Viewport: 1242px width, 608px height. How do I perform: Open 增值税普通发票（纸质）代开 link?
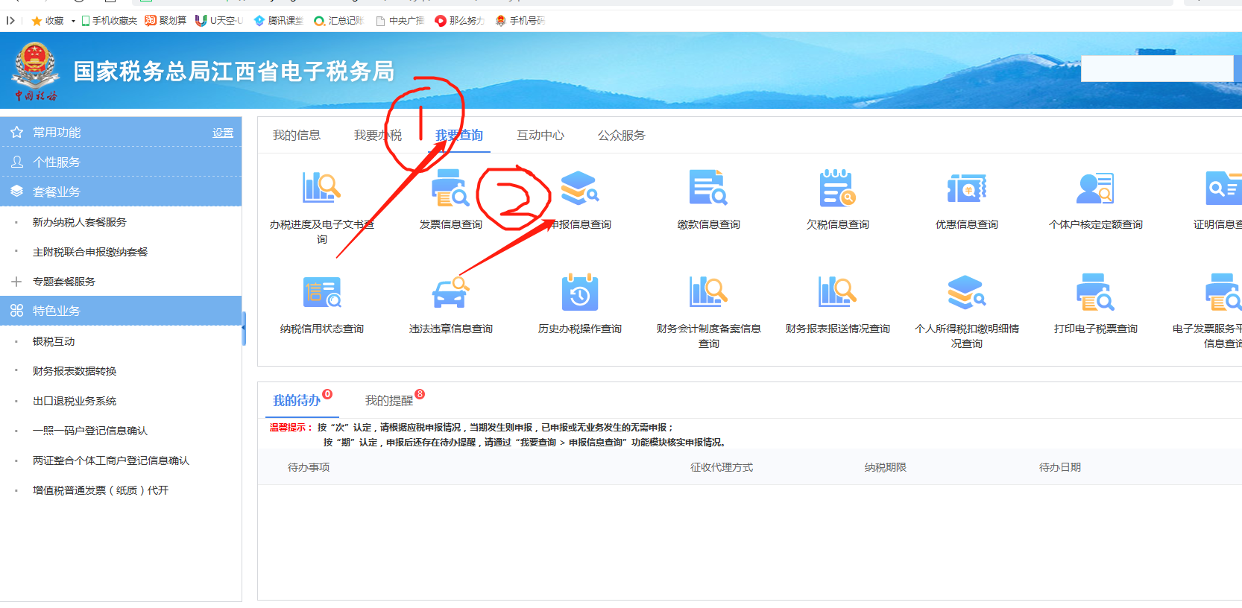[x=101, y=490]
